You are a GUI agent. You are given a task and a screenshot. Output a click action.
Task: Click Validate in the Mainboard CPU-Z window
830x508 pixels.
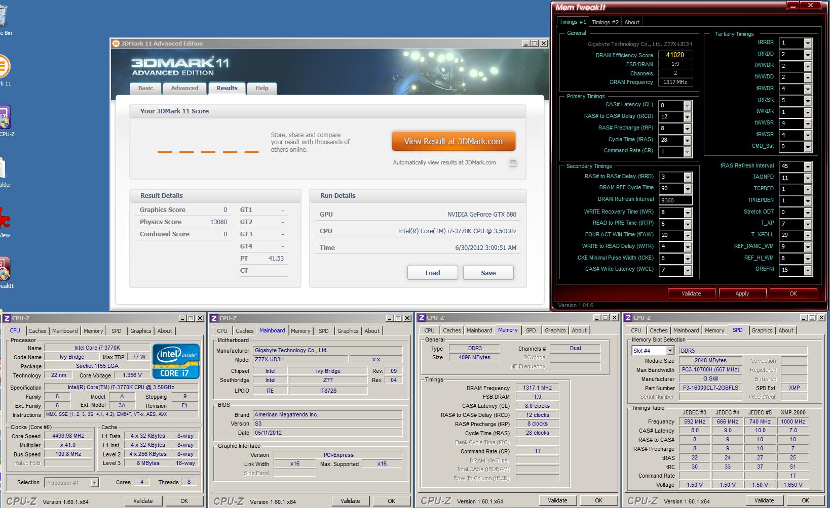pyautogui.click(x=350, y=501)
